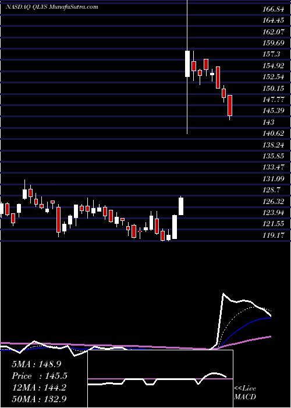Click the 135.85 price axis label

pyautogui.click(x=274, y=156)
